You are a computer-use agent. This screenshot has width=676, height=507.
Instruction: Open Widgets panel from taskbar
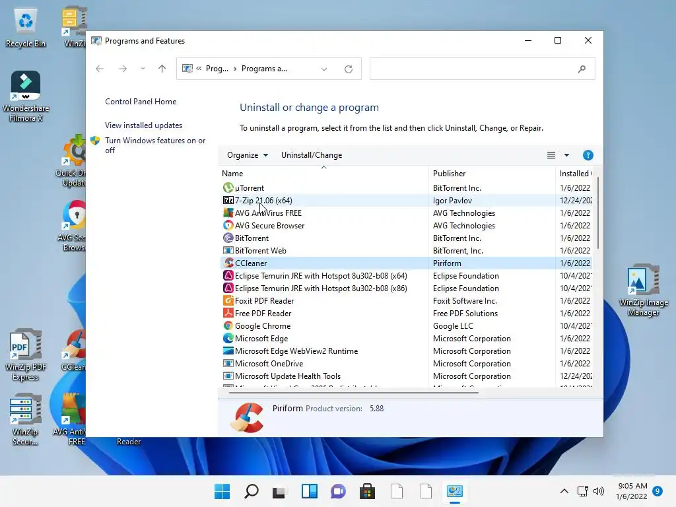310,491
